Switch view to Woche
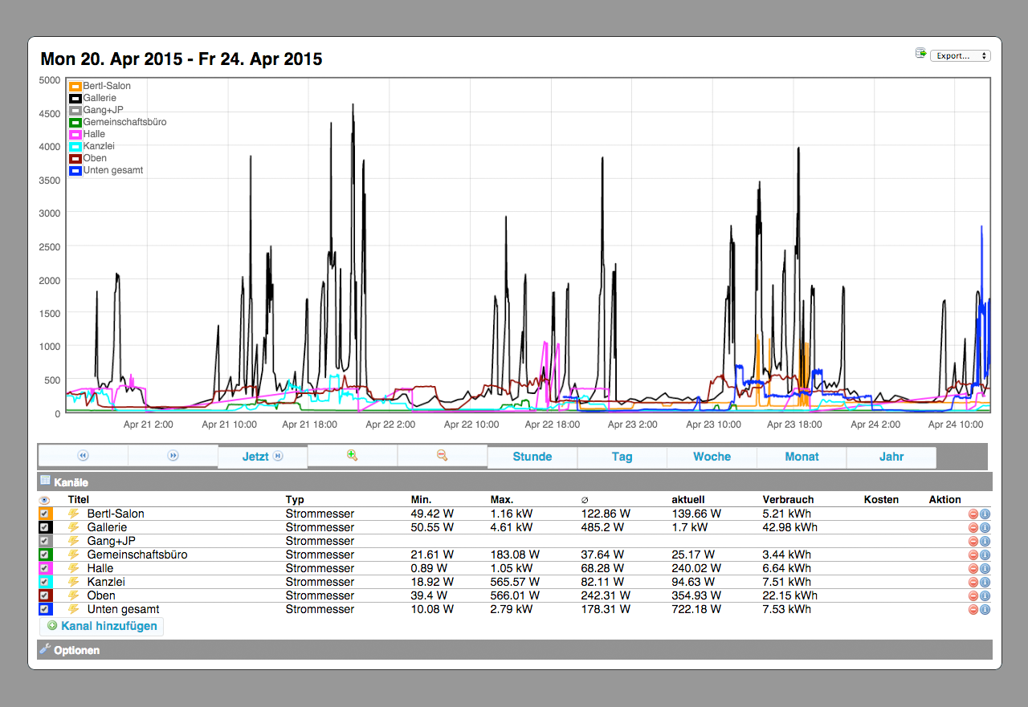Viewport: 1028px width, 707px height. point(712,457)
